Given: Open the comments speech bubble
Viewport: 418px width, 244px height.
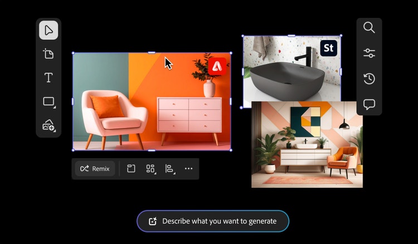Looking at the screenshot, I should click(x=369, y=104).
